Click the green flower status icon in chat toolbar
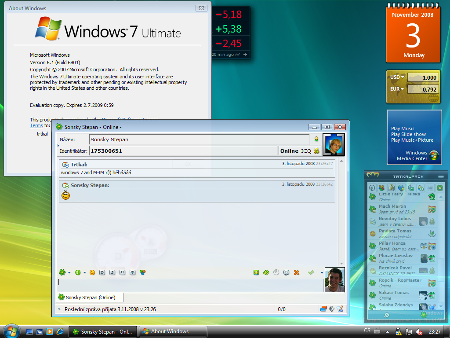This screenshot has height=338, width=450. [x=62, y=272]
